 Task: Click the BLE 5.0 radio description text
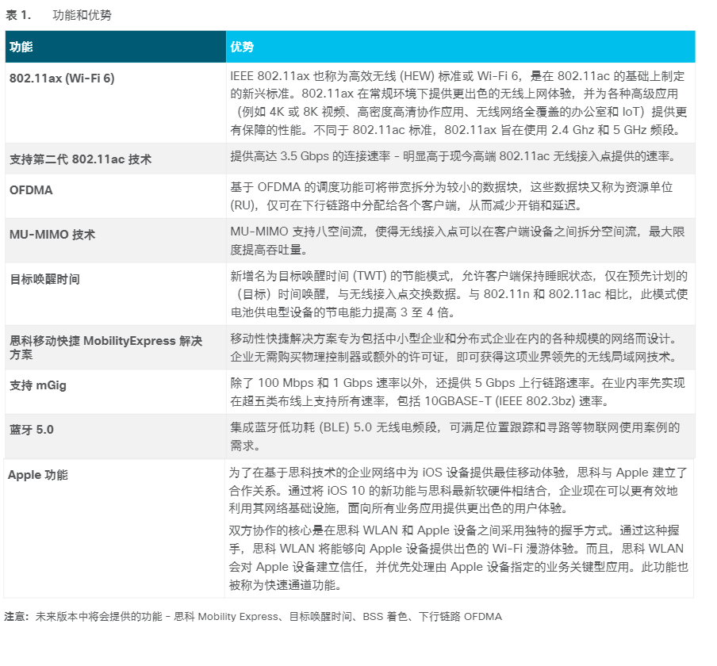tap(455, 436)
